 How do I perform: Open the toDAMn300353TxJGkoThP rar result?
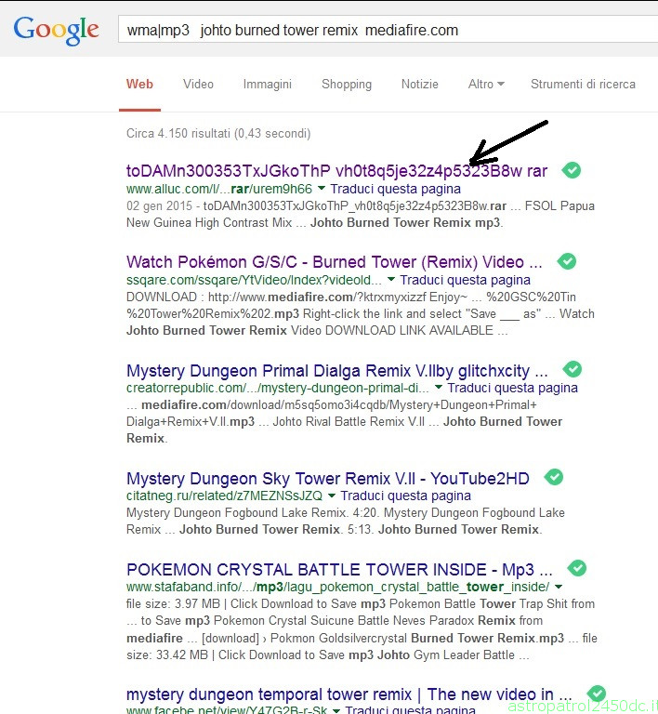(336, 171)
